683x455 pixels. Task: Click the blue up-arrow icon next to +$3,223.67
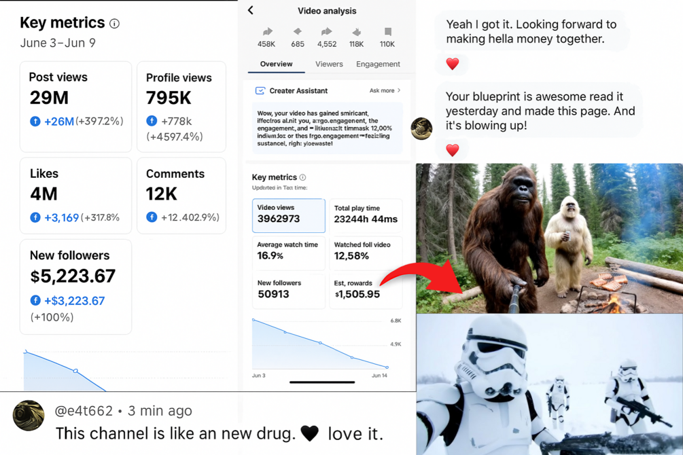coord(35,300)
